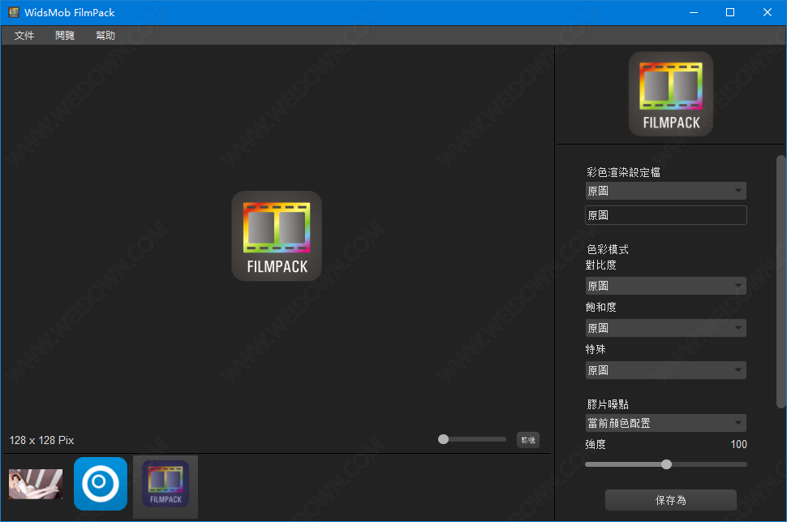Click the 原圖 text field under the profile dropdown
The image size is (787, 522).
click(665, 215)
